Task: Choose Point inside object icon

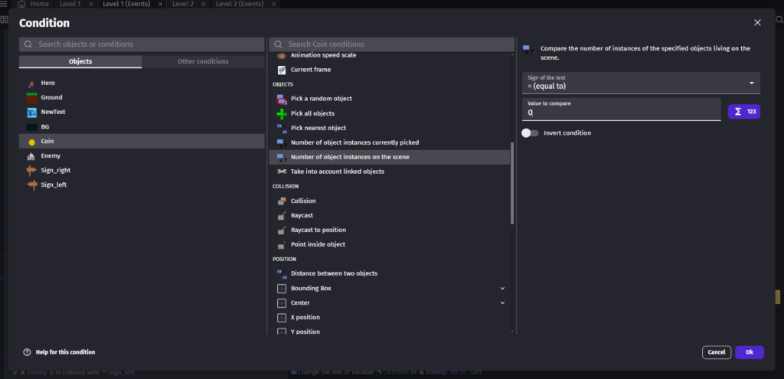Action: tap(282, 244)
